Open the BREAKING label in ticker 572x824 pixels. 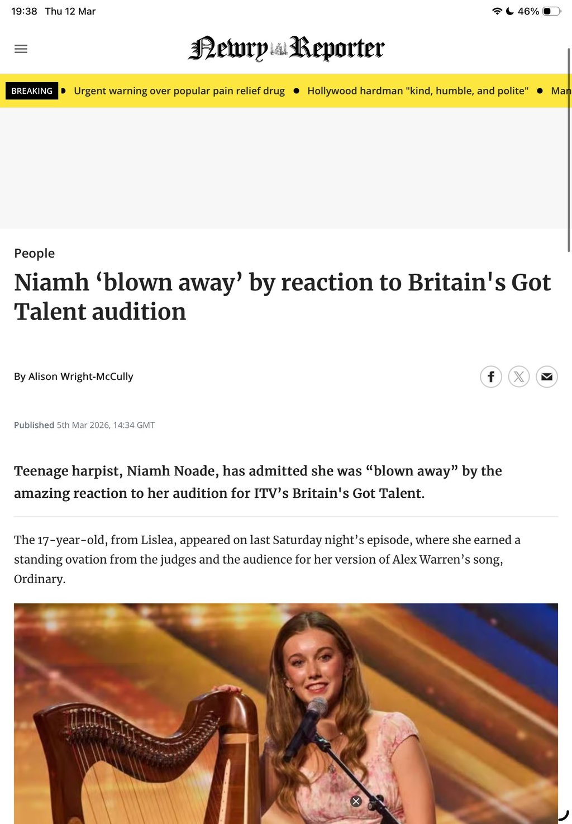[32, 91]
